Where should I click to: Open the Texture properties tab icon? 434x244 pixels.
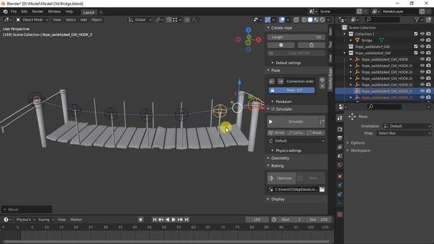pos(340,214)
